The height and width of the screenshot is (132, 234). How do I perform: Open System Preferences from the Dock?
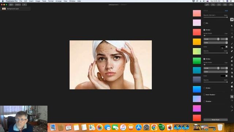tap(146, 127)
